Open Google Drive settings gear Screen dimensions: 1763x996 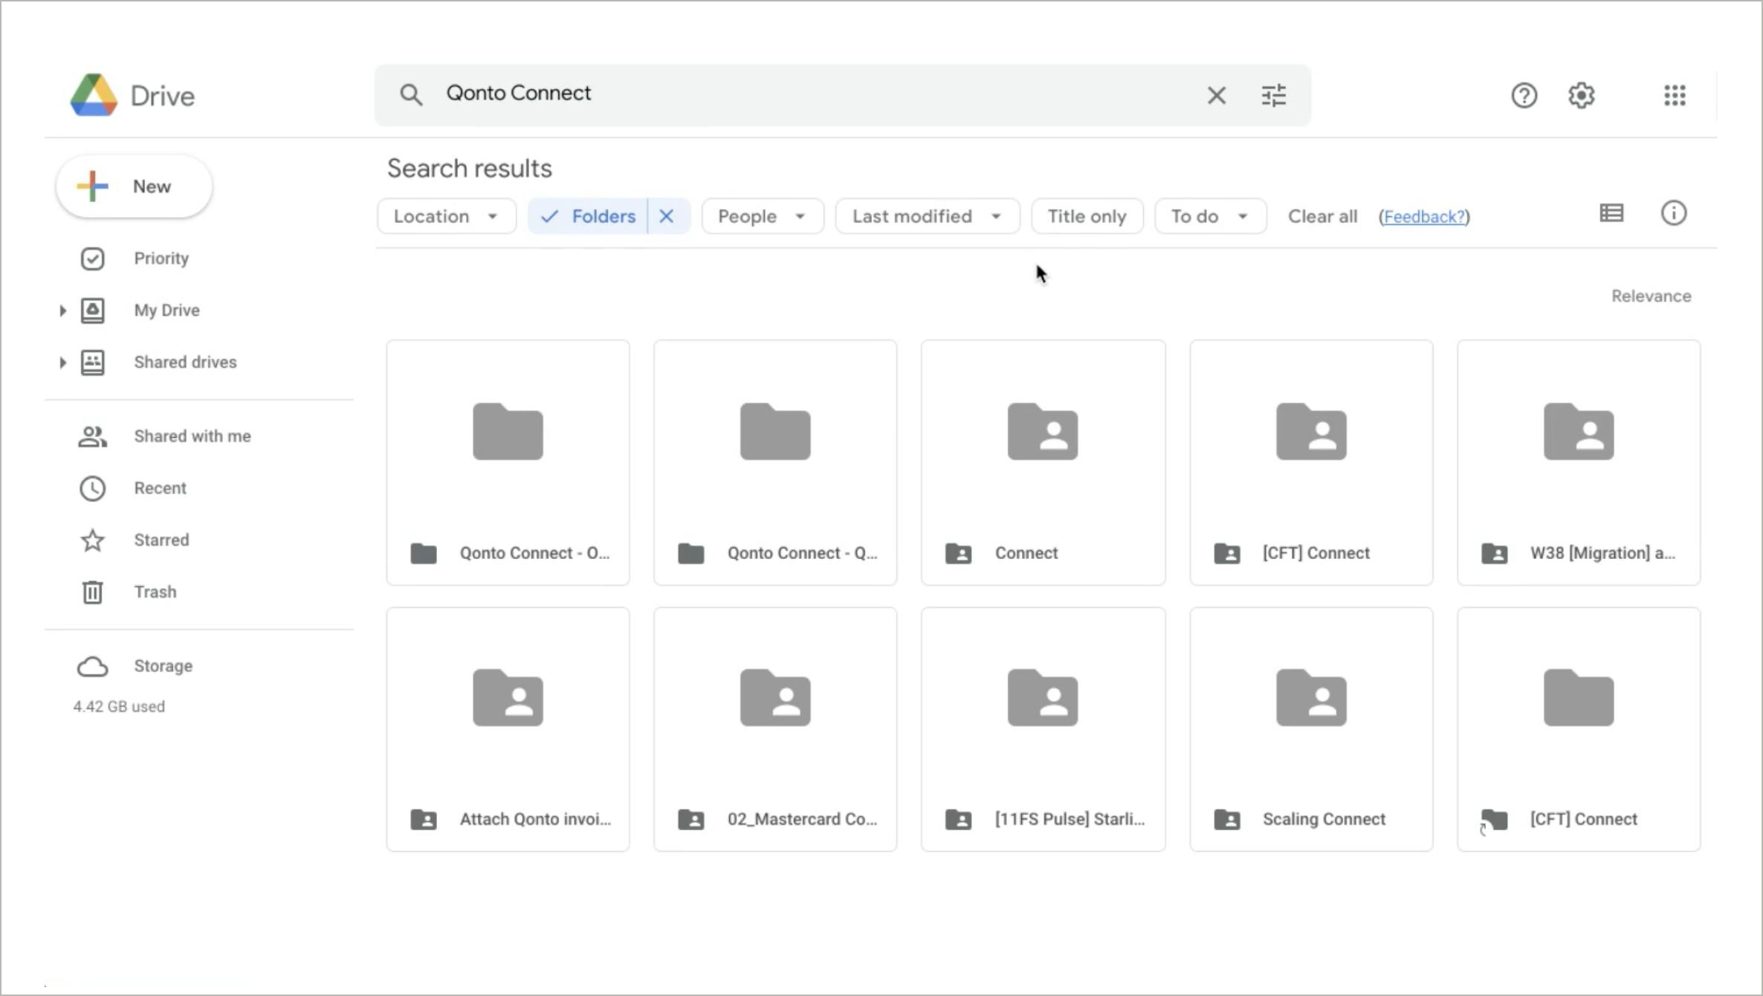1581,94
